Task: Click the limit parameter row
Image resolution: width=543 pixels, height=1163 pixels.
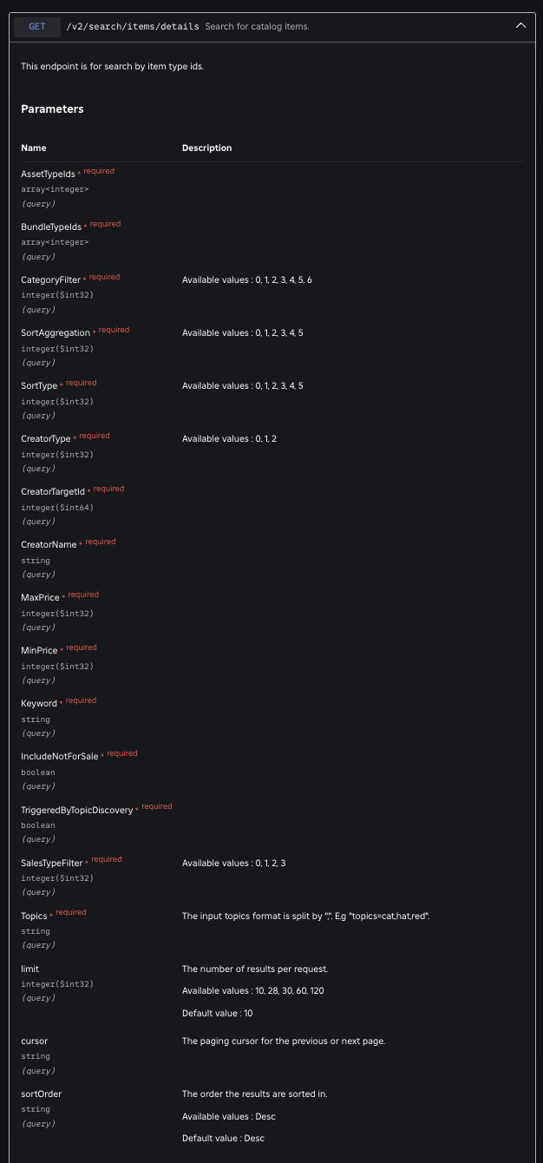Action: pyautogui.click(x=30, y=969)
